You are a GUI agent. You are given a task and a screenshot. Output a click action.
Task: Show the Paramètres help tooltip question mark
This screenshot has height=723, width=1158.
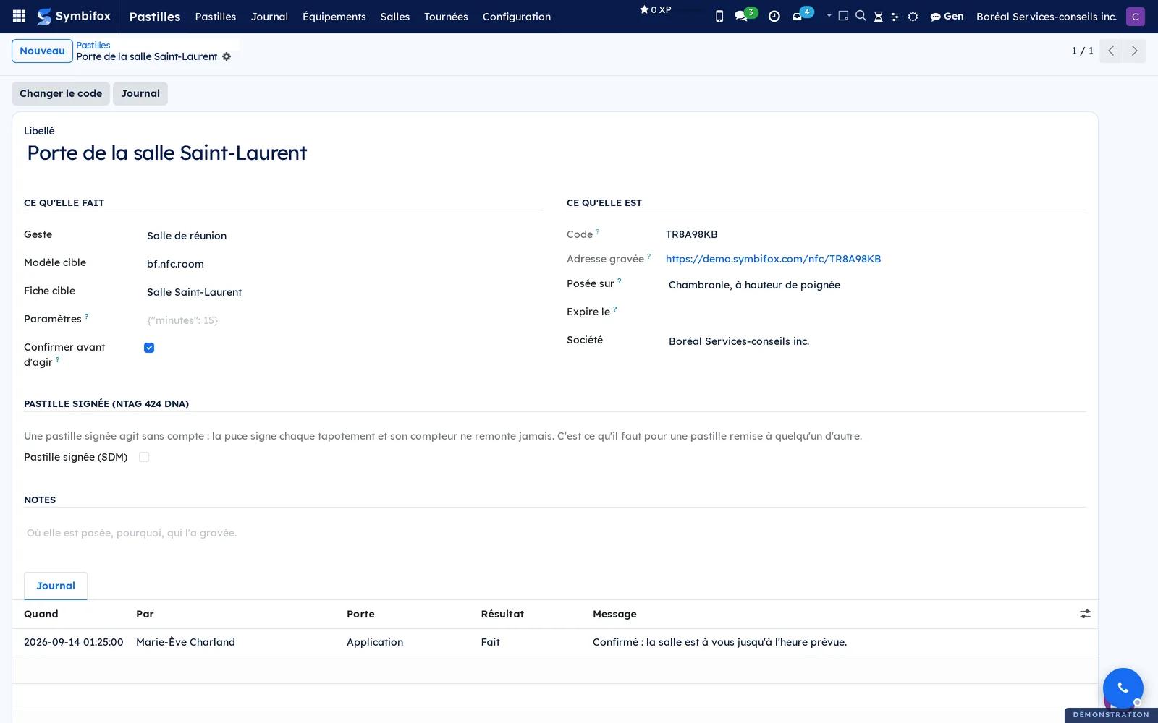87,316
